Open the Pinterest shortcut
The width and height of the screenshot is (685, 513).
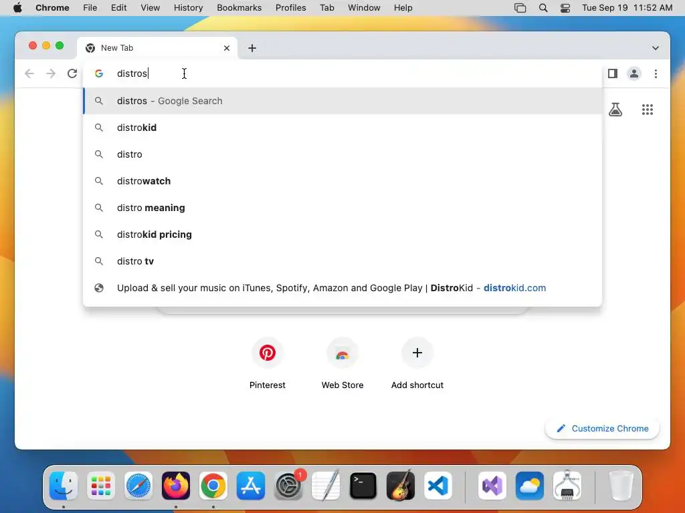tap(268, 363)
